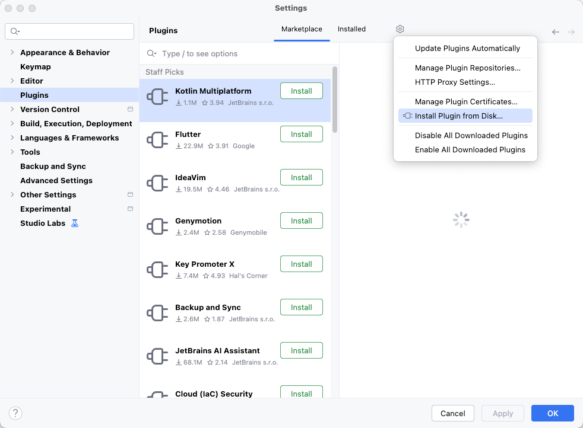Choose Update Plugins Automatically

465,48
